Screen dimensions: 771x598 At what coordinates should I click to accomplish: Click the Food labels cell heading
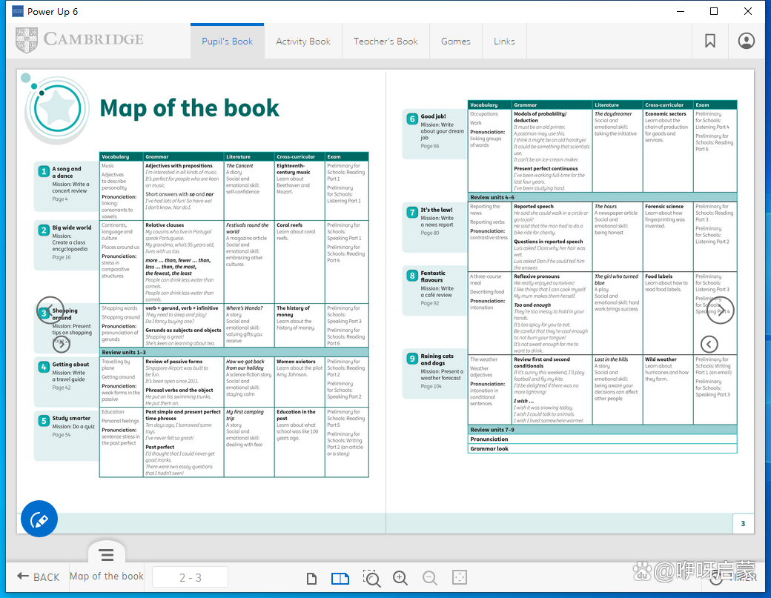659,276
